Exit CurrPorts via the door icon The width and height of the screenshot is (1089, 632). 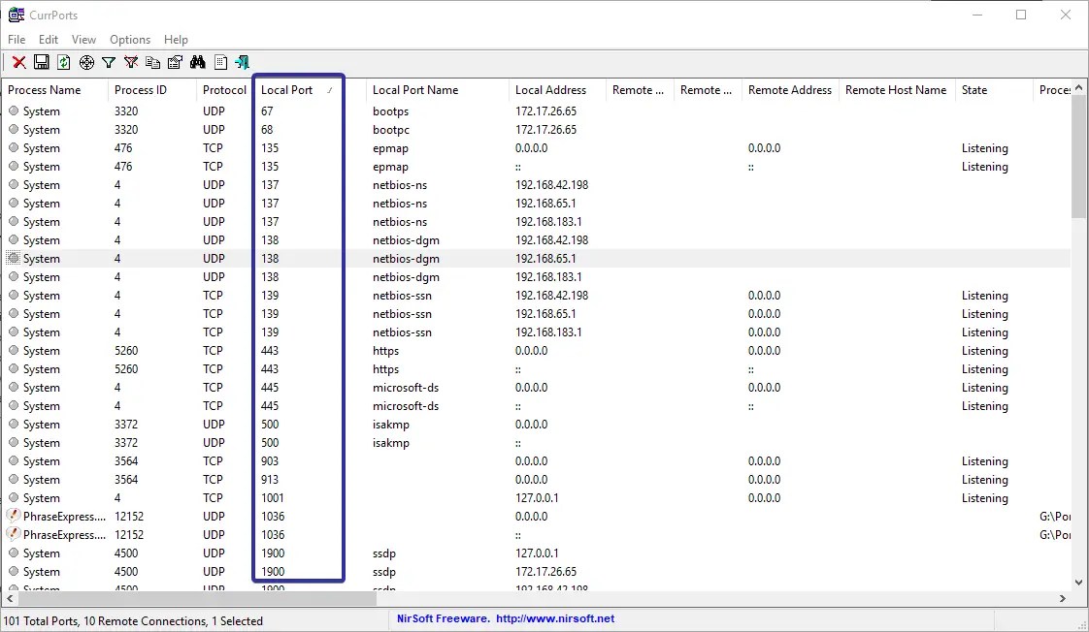tap(242, 62)
